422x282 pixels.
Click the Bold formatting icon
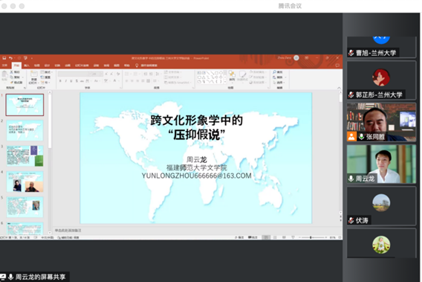tap(60, 81)
